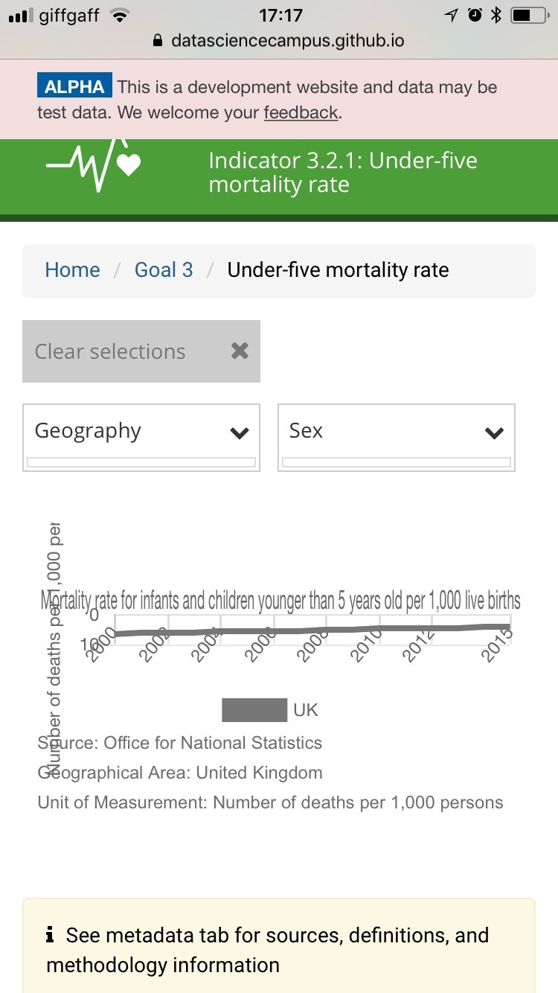Tap the location arrow icon in the status bar
The height and width of the screenshot is (993, 558).
pos(453,13)
